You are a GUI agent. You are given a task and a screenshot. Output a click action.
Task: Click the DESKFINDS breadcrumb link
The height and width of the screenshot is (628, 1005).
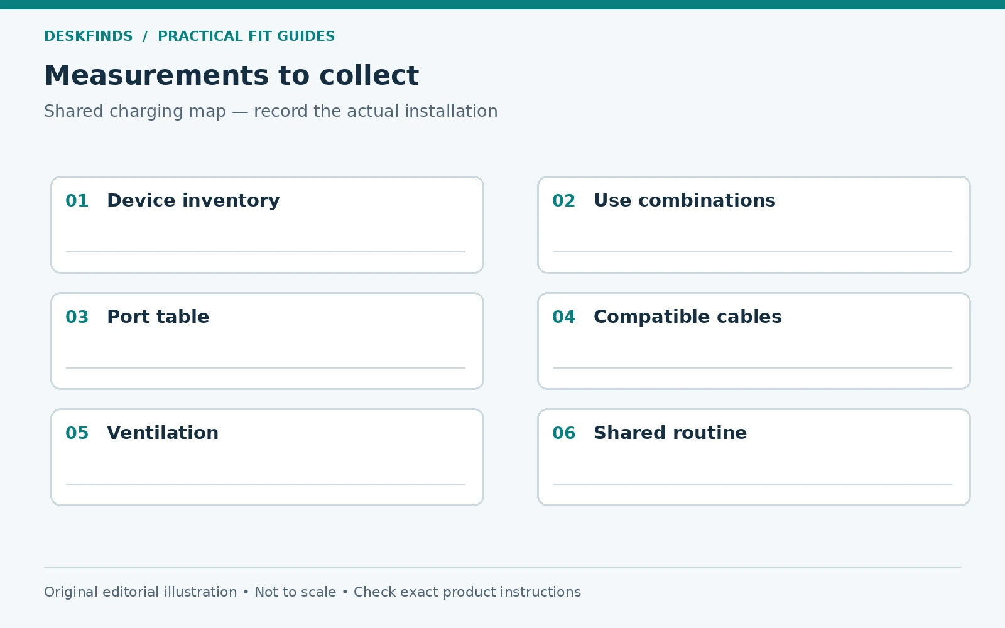[x=89, y=36]
